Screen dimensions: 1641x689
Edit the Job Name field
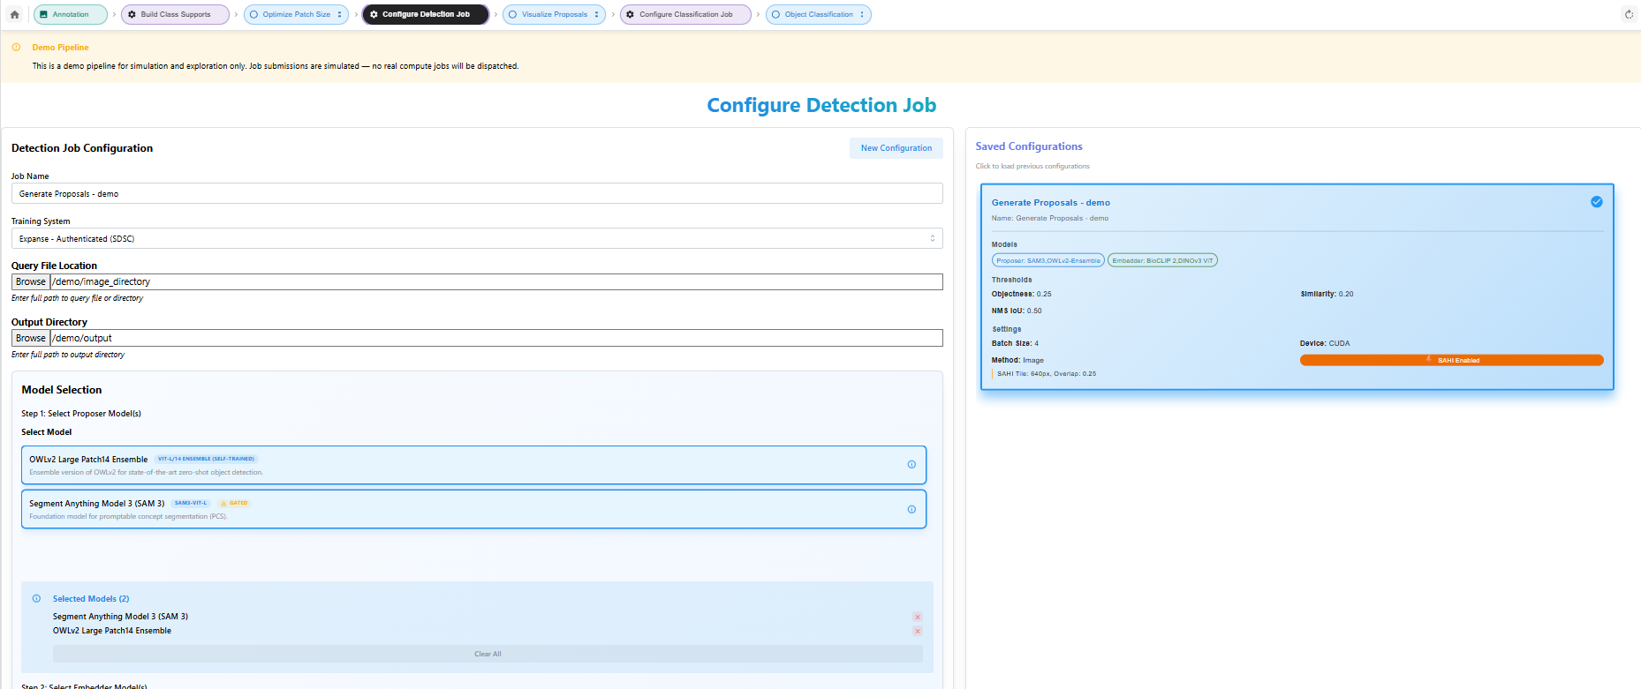pos(477,193)
